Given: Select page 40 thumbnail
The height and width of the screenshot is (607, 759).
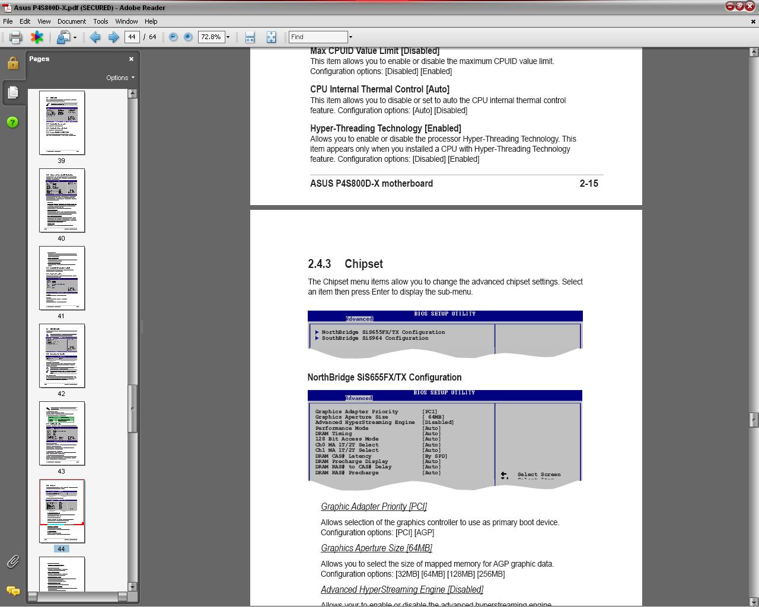Looking at the screenshot, I should coord(62,200).
